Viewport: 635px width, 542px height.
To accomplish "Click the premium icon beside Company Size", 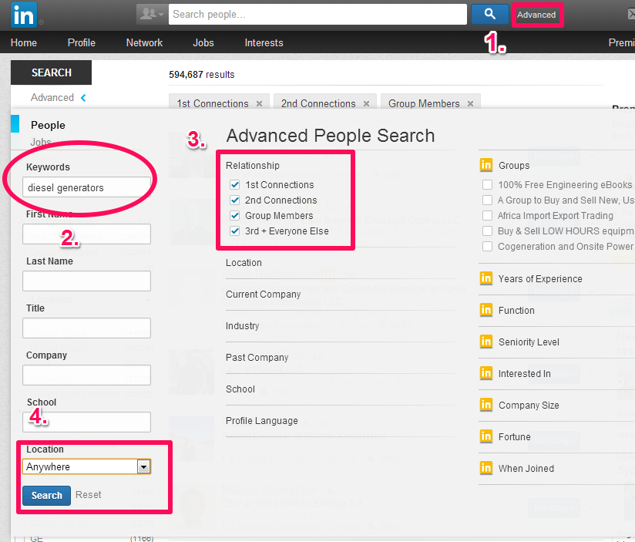I will 486,405.
